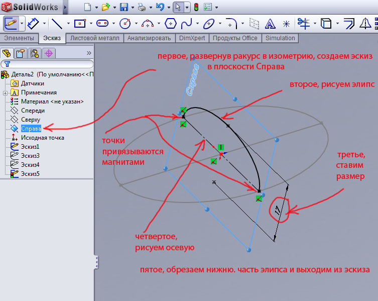Image resolution: width=378 pixels, height=301 pixels.
Task: Select the Rectangle sketch tool
Action: pos(79,23)
